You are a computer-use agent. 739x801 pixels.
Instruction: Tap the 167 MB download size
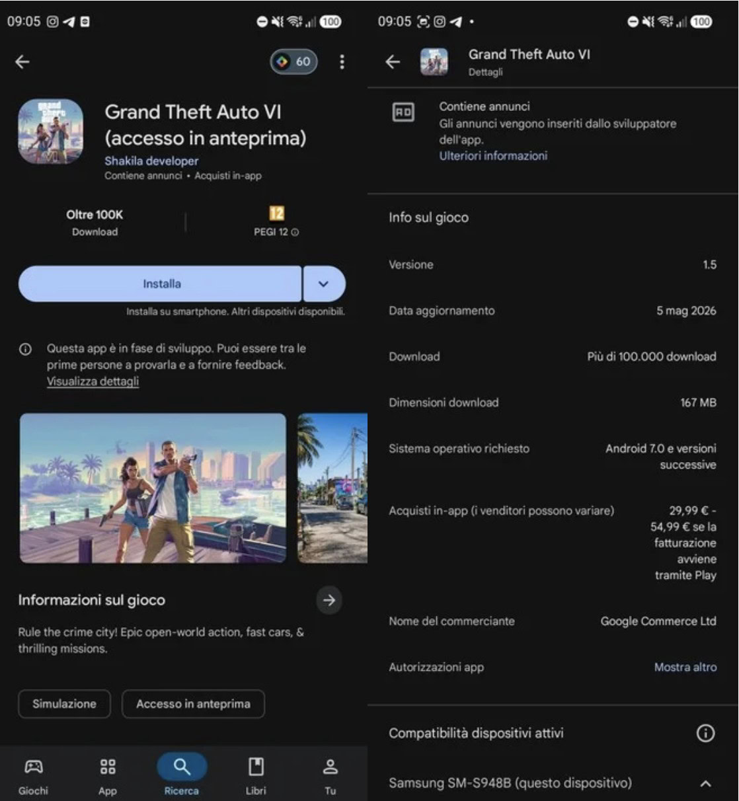[698, 402]
